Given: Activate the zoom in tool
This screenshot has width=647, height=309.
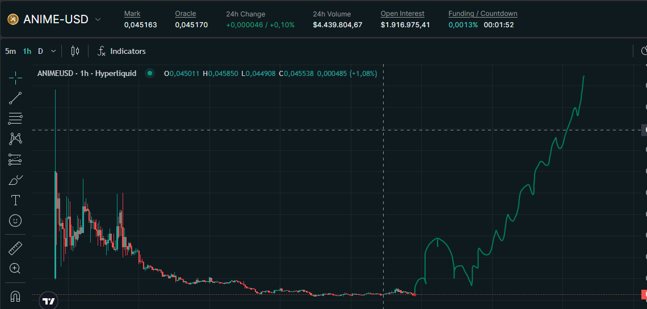Looking at the screenshot, I should [x=15, y=269].
